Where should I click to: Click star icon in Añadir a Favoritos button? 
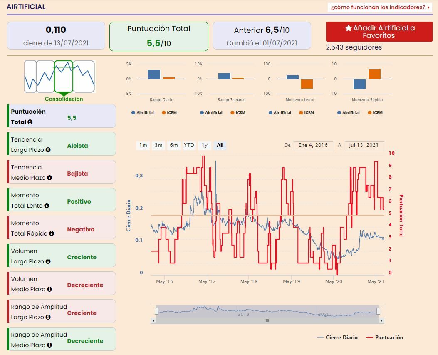click(348, 28)
